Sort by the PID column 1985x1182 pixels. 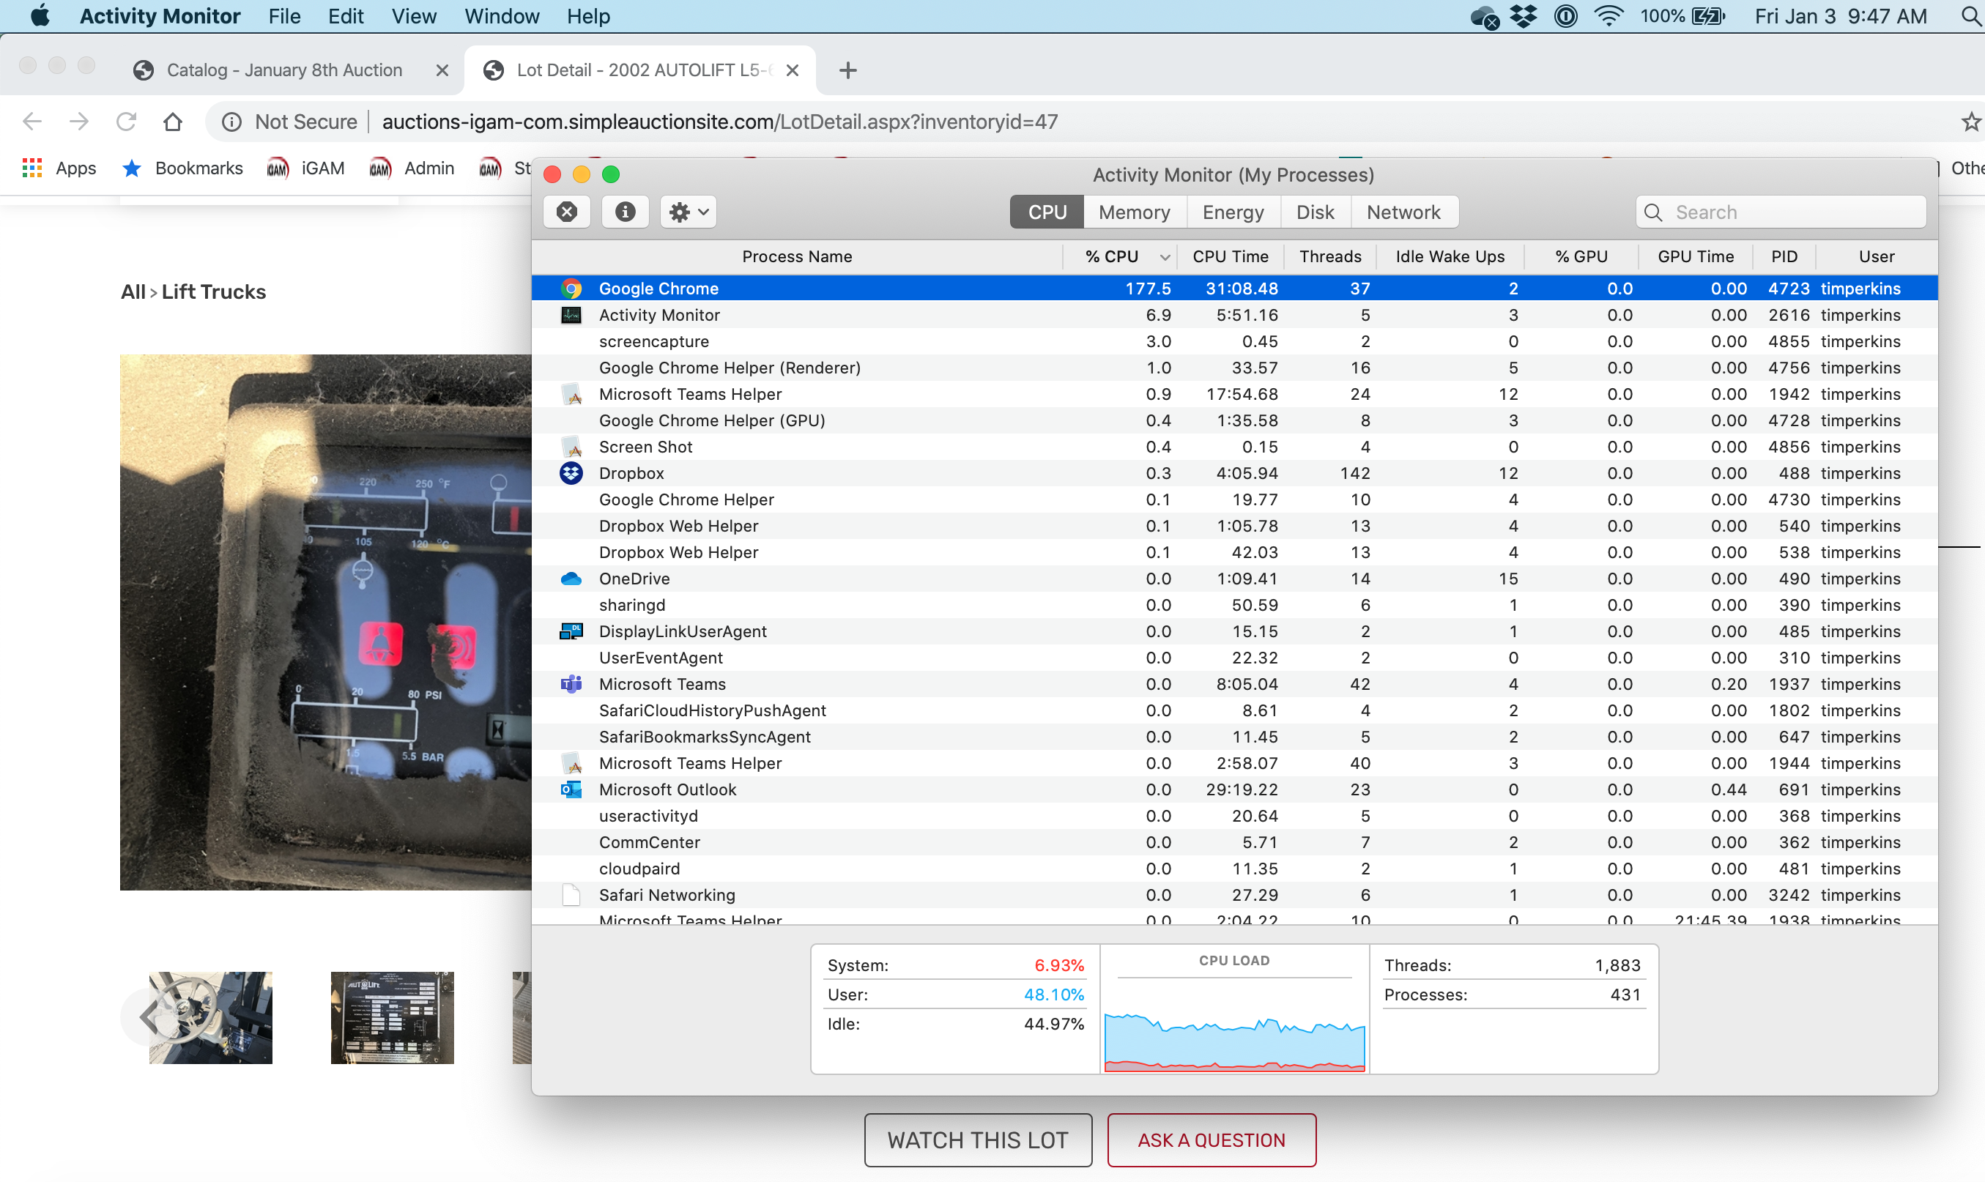pyautogui.click(x=1784, y=256)
